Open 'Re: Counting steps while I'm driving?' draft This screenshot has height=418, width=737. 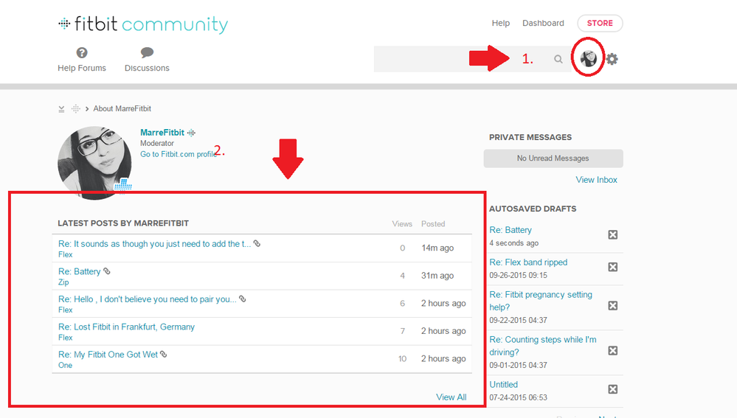tap(543, 346)
